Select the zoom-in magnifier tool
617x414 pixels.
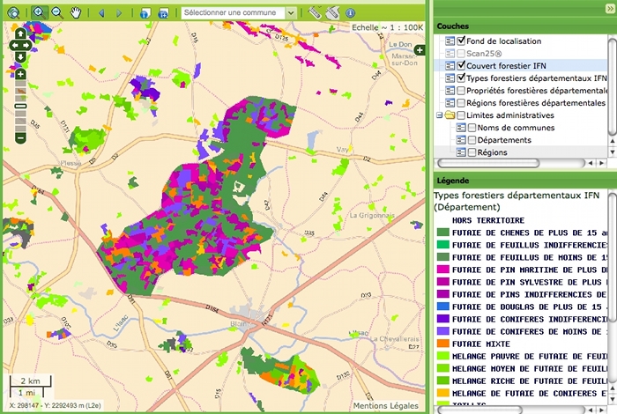click(38, 12)
